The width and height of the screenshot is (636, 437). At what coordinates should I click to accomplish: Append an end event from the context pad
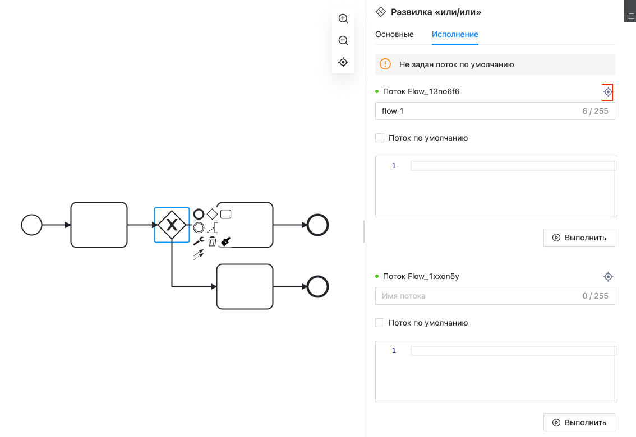click(x=199, y=214)
